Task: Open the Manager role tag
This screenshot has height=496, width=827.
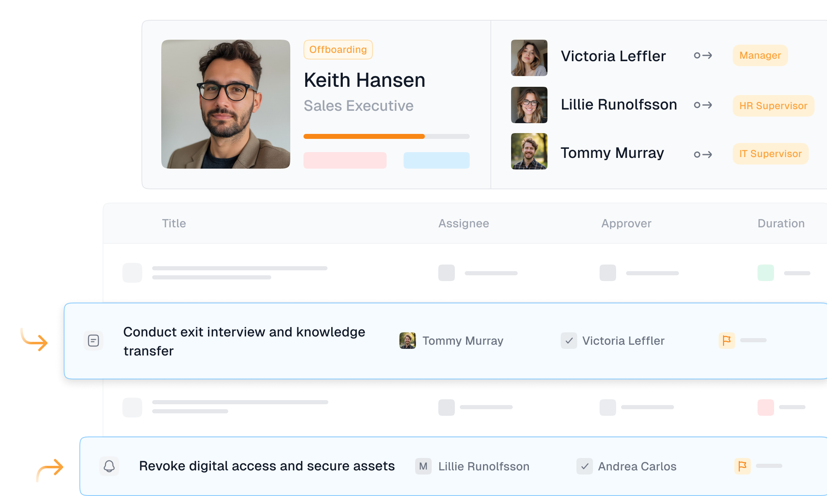Action: point(760,55)
